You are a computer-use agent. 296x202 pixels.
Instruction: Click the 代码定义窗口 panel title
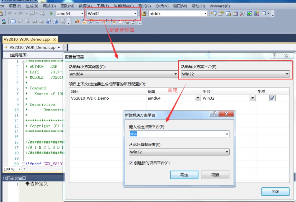[14, 178]
